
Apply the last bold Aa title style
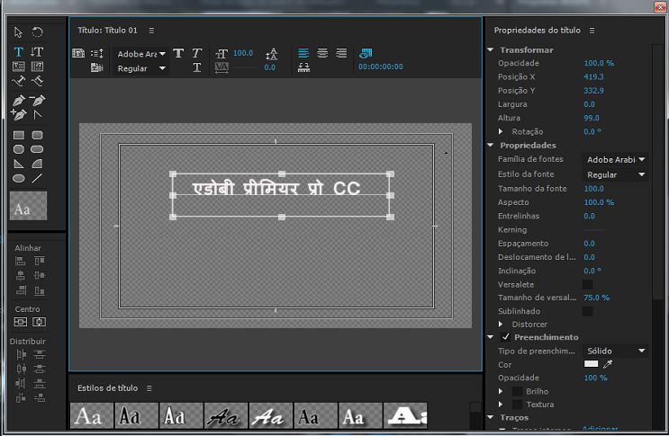[x=405, y=415]
